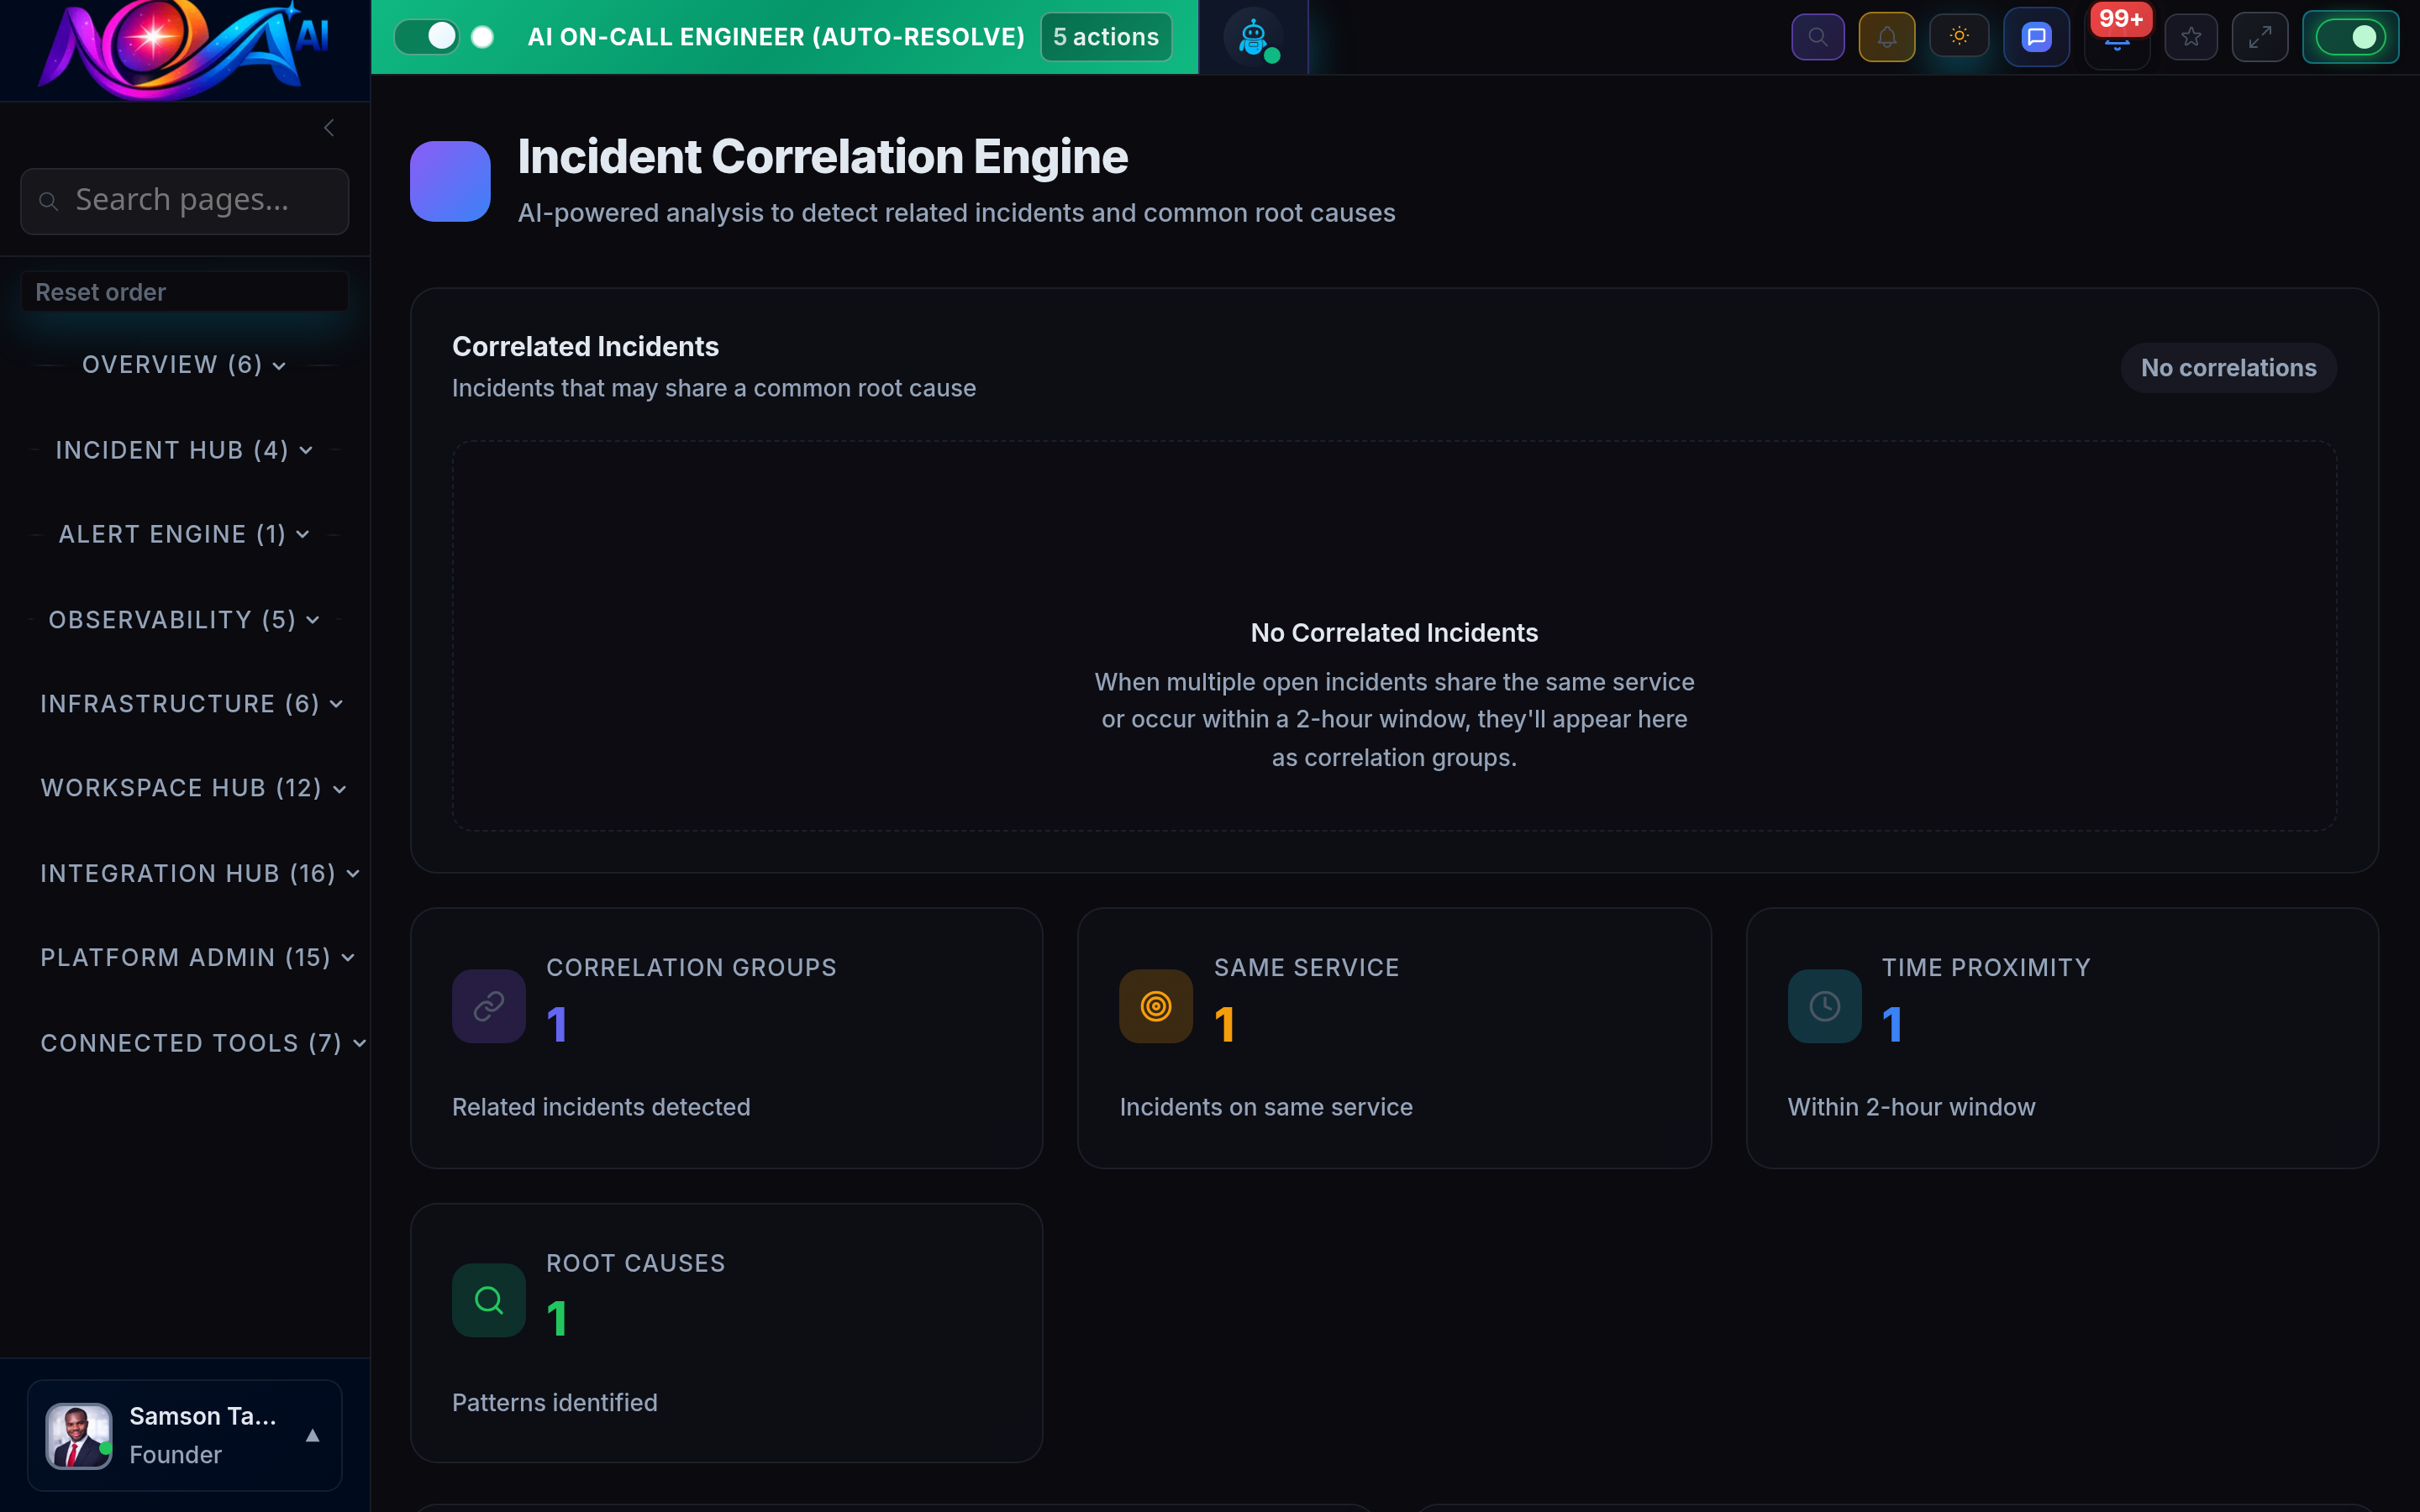Click the 5 actions button
This screenshot has width=2420, height=1512.
1105,36
